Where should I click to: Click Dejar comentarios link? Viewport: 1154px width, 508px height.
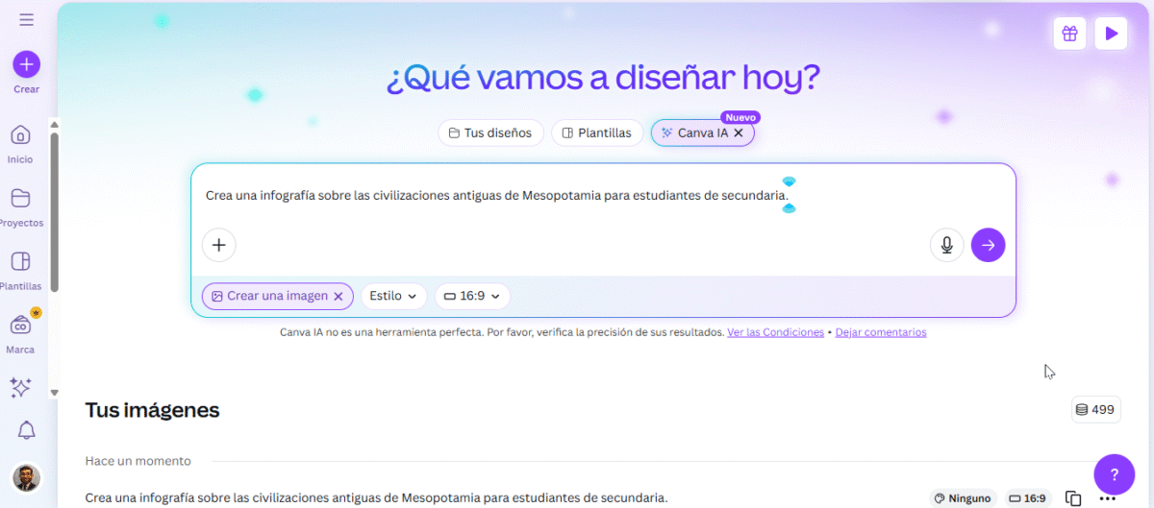880,332
